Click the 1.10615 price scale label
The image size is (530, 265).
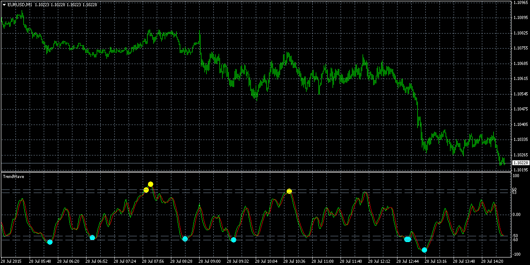tap(521, 79)
